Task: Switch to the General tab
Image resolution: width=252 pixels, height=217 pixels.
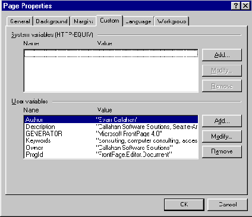Action: coord(20,21)
